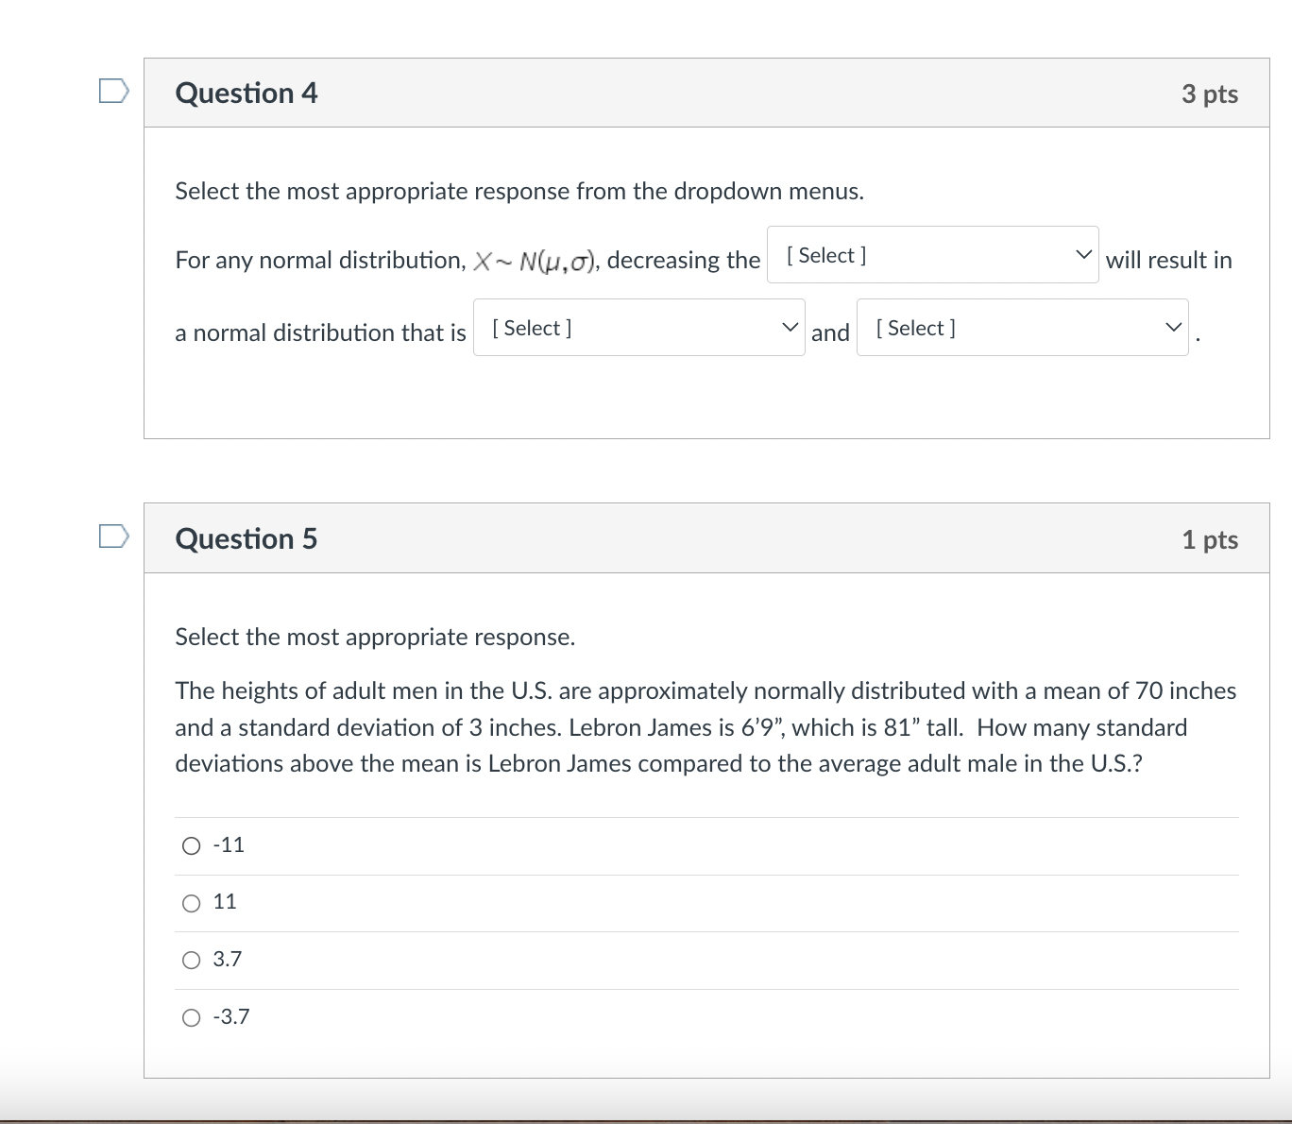Open the dropdown after 'normal distribution that is'
This screenshot has height=1124, width=1292.
pyautogui.click(x=638, y=326)
